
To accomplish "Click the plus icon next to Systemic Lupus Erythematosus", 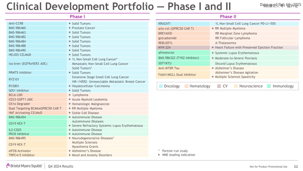I will (213, 53).
